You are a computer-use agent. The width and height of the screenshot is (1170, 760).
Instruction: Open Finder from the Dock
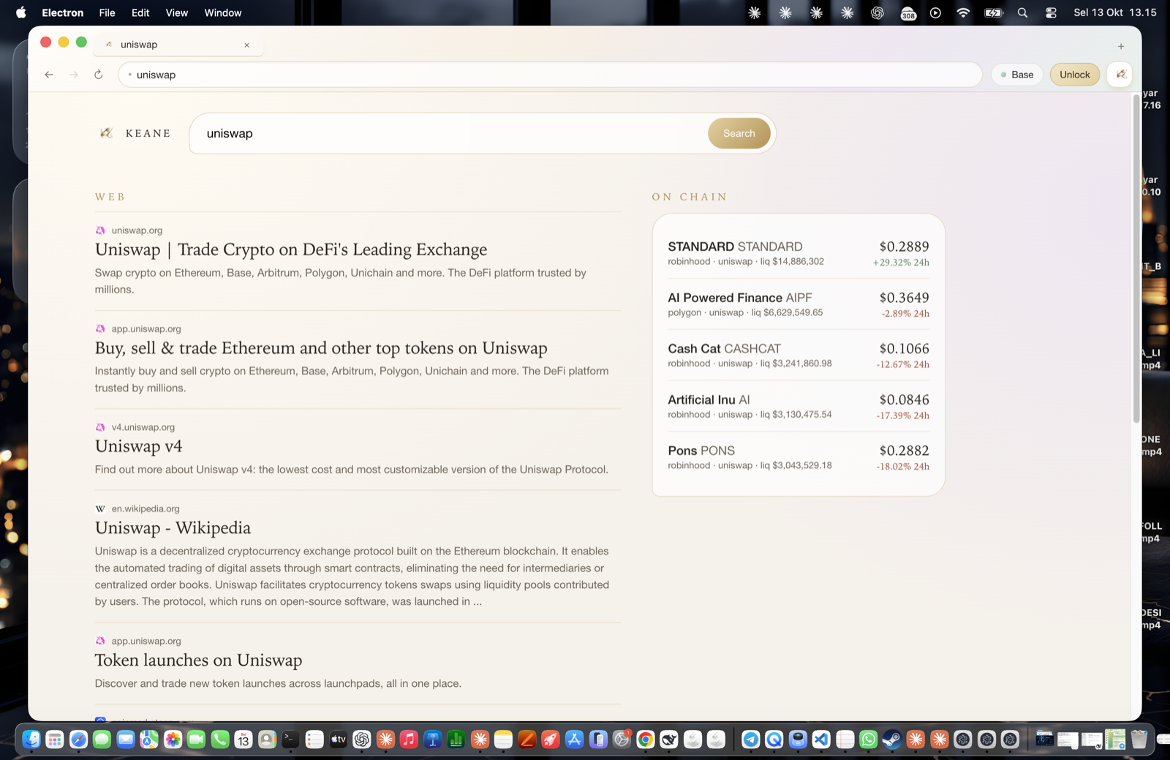point(31,740)
